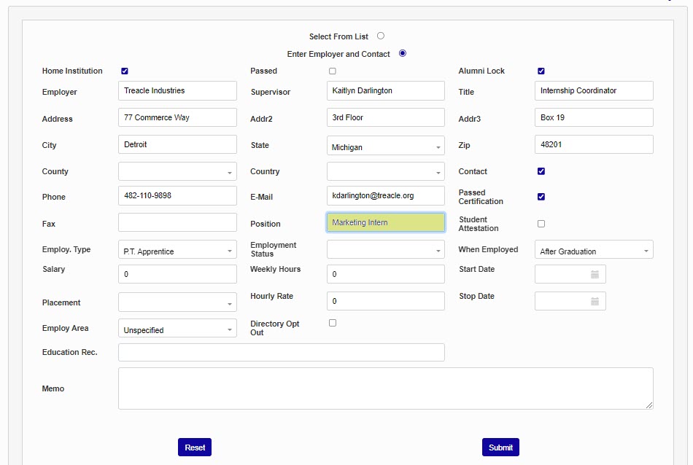Click into the Memo text area

[x=385, y=388]
